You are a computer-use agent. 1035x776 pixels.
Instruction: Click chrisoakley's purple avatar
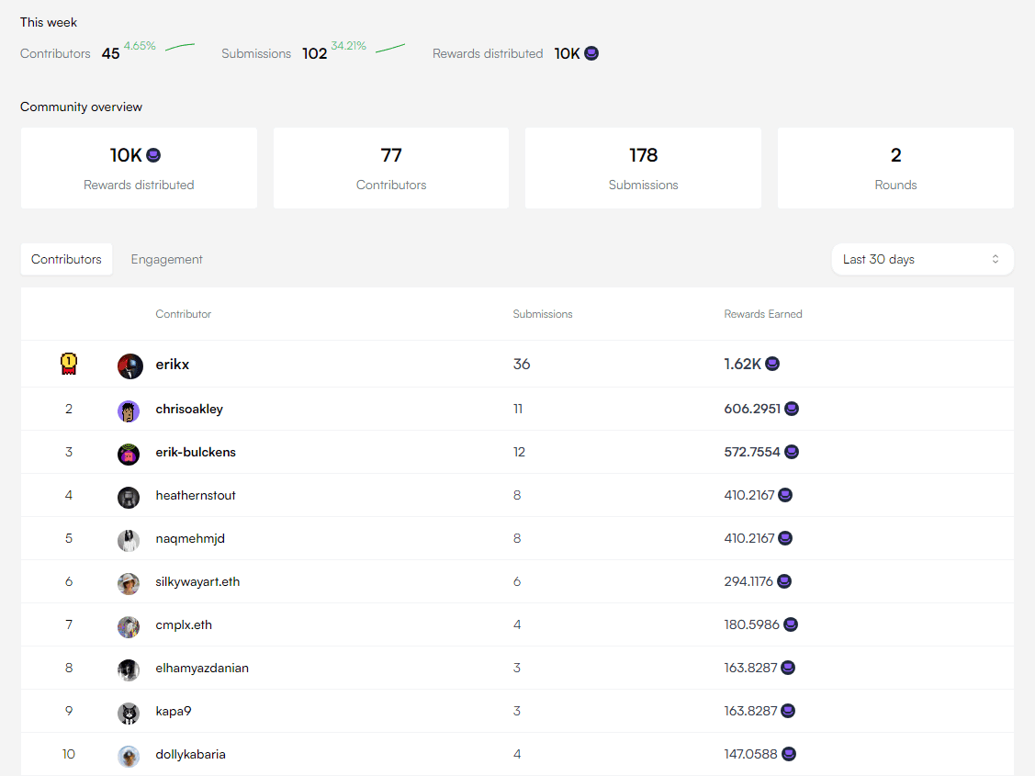click(129, 410)
